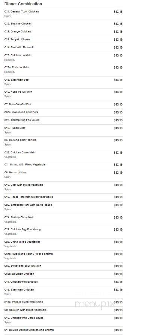Select C10. Kung Po Chicken
The width and height of the screenshot is (162, 335).
[64, 95]
